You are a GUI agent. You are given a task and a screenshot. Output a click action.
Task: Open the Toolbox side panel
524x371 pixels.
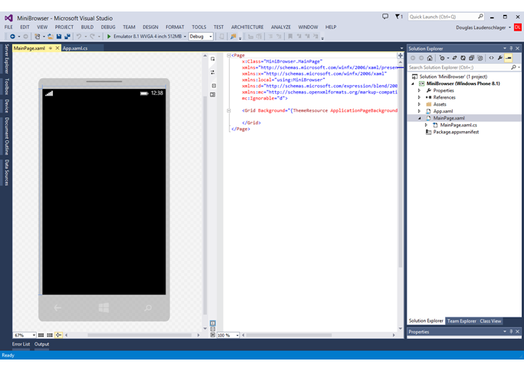pos(6,86)
